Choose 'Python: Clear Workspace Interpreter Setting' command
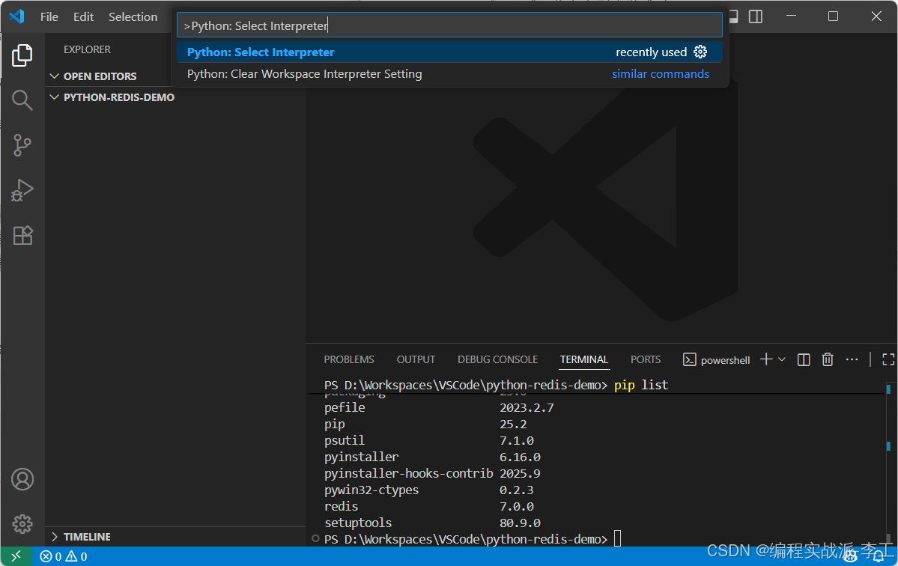898x566 pixels. pyautogui.click(x=449, y=74)
